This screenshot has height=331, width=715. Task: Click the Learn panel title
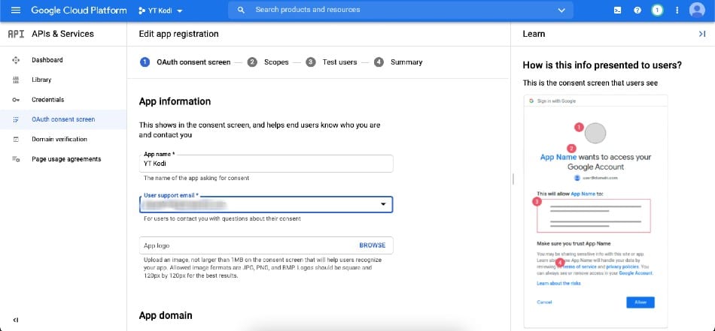pyautogui.click(x=534, y=34)
